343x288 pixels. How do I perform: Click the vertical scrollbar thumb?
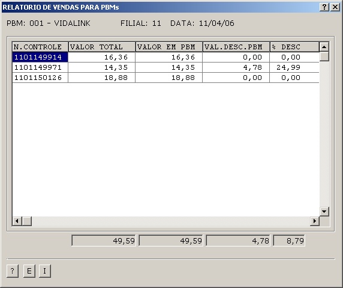coord(324,57)
